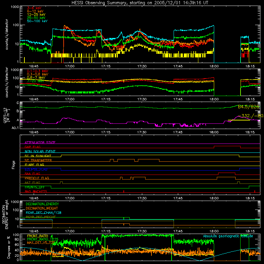Click the B4.5 GOES flare annotation
This screenshot has width=264, height=264.
249,107
